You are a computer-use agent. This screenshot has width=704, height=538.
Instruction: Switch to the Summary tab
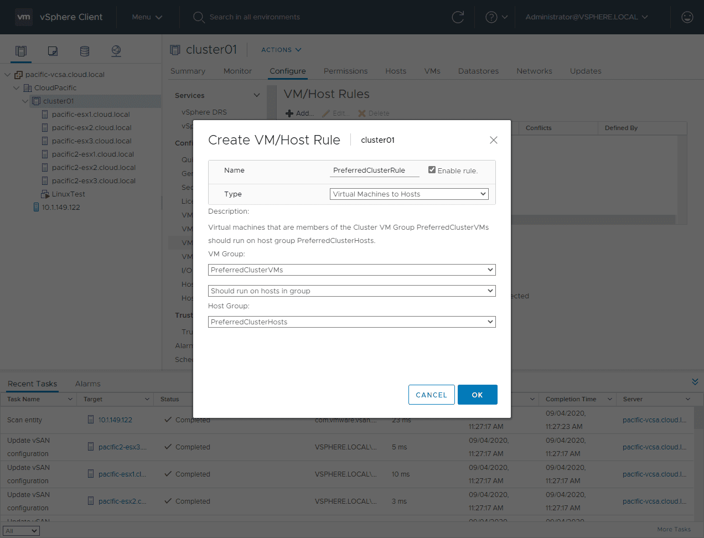point(188,71)
